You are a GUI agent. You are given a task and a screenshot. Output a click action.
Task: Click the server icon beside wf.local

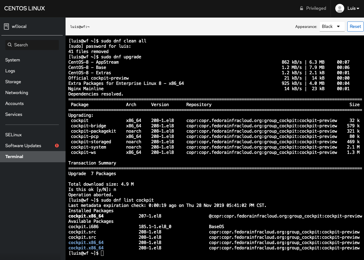pos(6,26)
